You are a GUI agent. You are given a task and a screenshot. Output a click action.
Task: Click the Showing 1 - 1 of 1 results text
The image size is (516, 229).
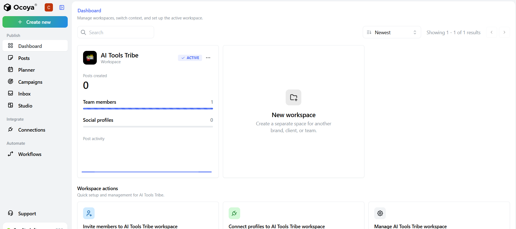tap(453, 32)
